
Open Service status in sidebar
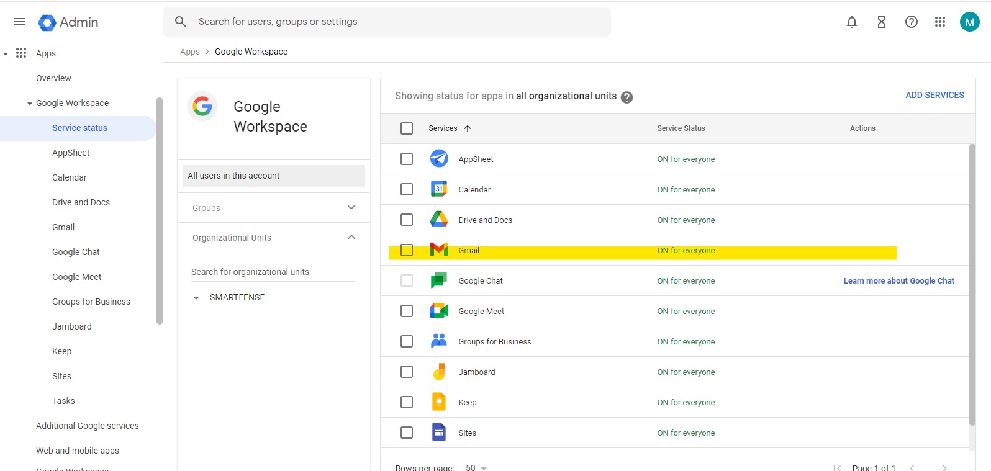click(79, 128)
